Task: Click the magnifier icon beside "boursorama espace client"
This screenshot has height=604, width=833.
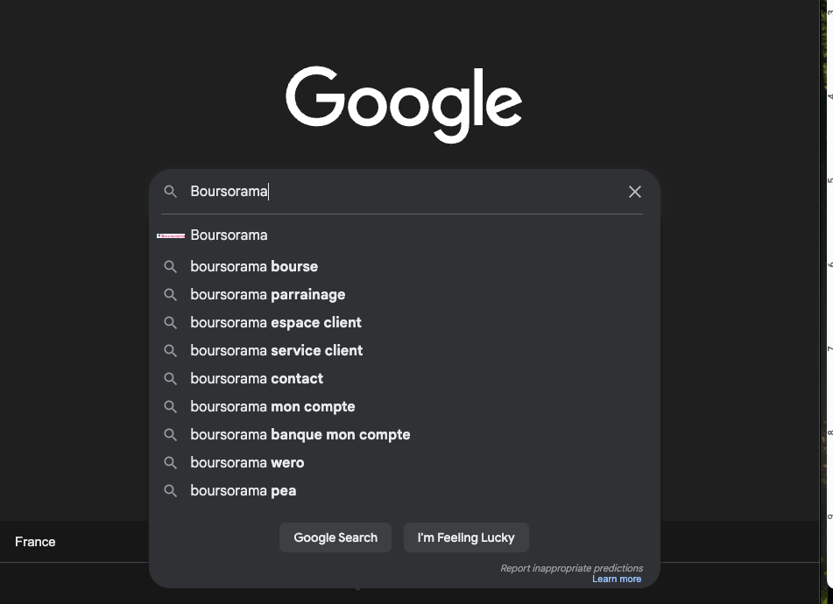Action: coord(171,323)
